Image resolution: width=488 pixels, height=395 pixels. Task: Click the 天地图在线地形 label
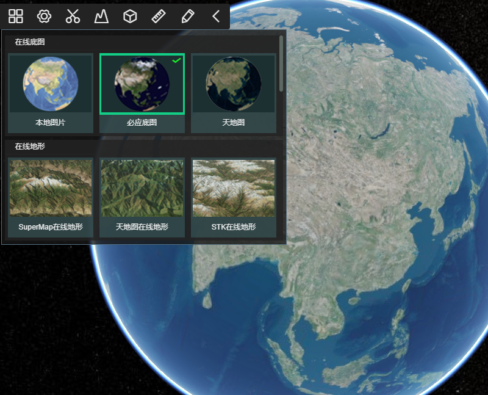point(142,226)
